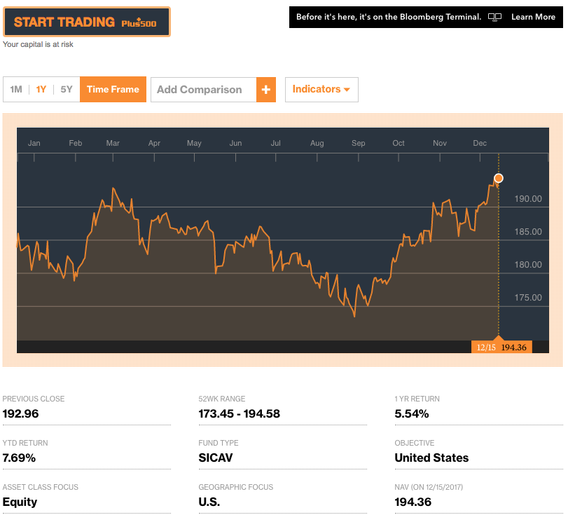Image resolution: width=568 pixels, height=515 pixels.
Task: Select the 1M time range
Action: tap(16, 90)
